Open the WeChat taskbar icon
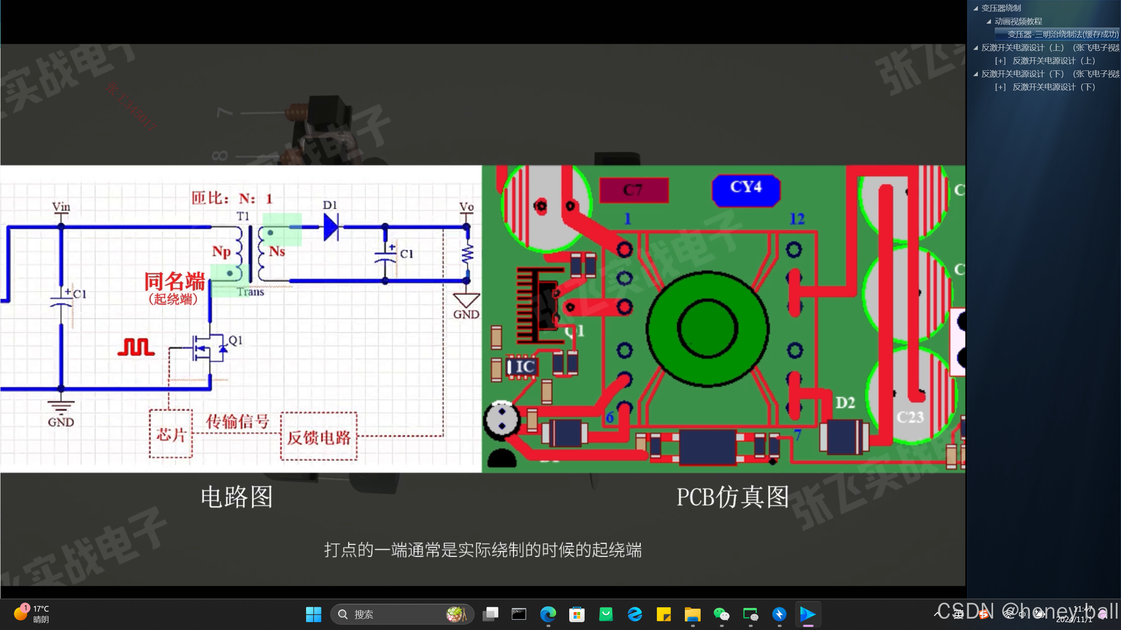The height and width of the screenshot is (630, 1121). click(x=721, y=614)
